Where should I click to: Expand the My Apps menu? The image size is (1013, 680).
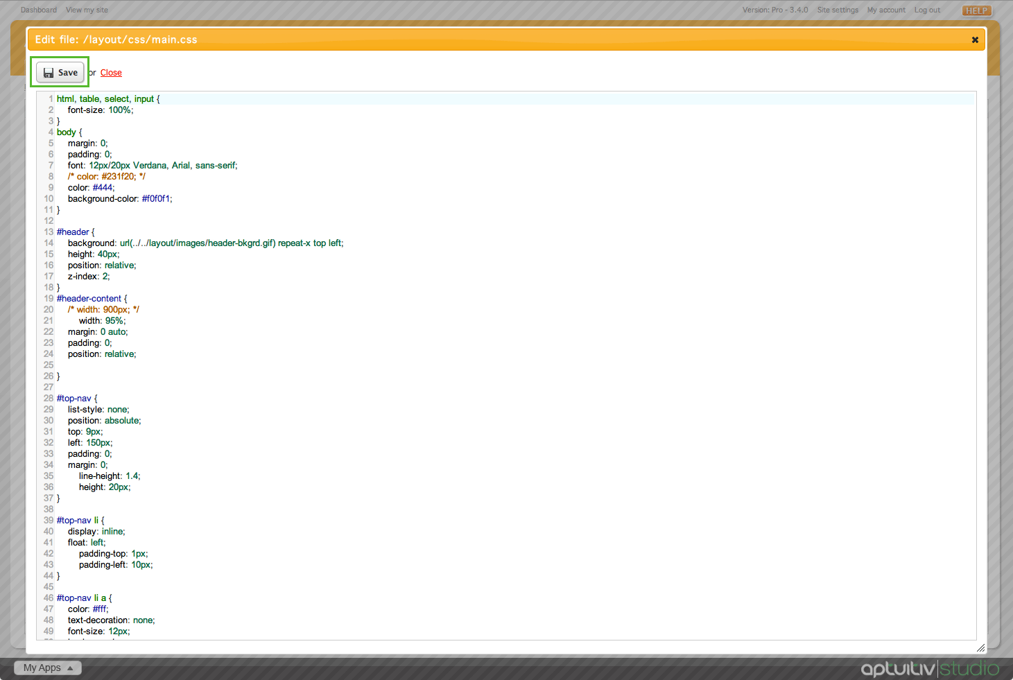pyautogui.click(x=48, y=668)
